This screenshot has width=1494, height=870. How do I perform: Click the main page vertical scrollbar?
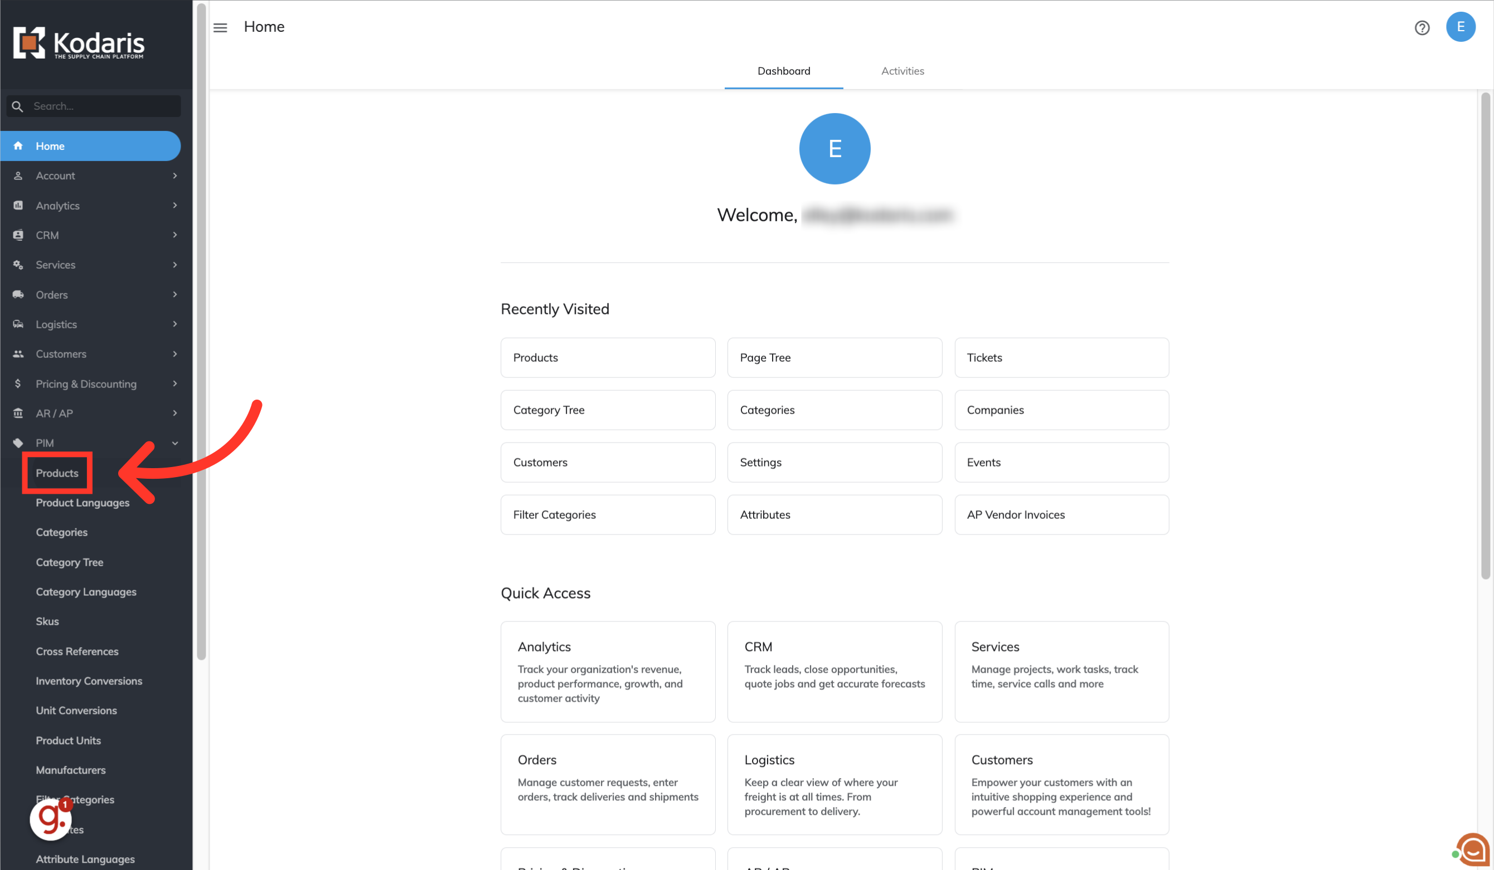point(1485,335)
